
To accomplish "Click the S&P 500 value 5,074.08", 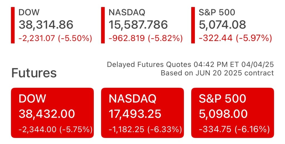I will (222, 25).
